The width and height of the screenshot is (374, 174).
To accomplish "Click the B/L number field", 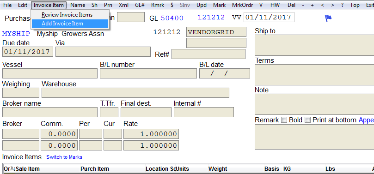I will (x=148, y=73).
